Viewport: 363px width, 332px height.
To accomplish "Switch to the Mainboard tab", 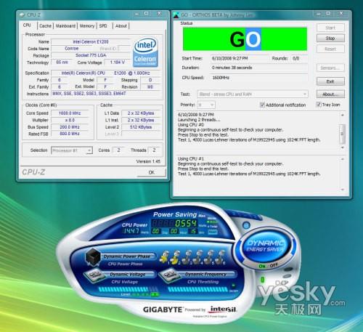I will [x=65, y=26].
